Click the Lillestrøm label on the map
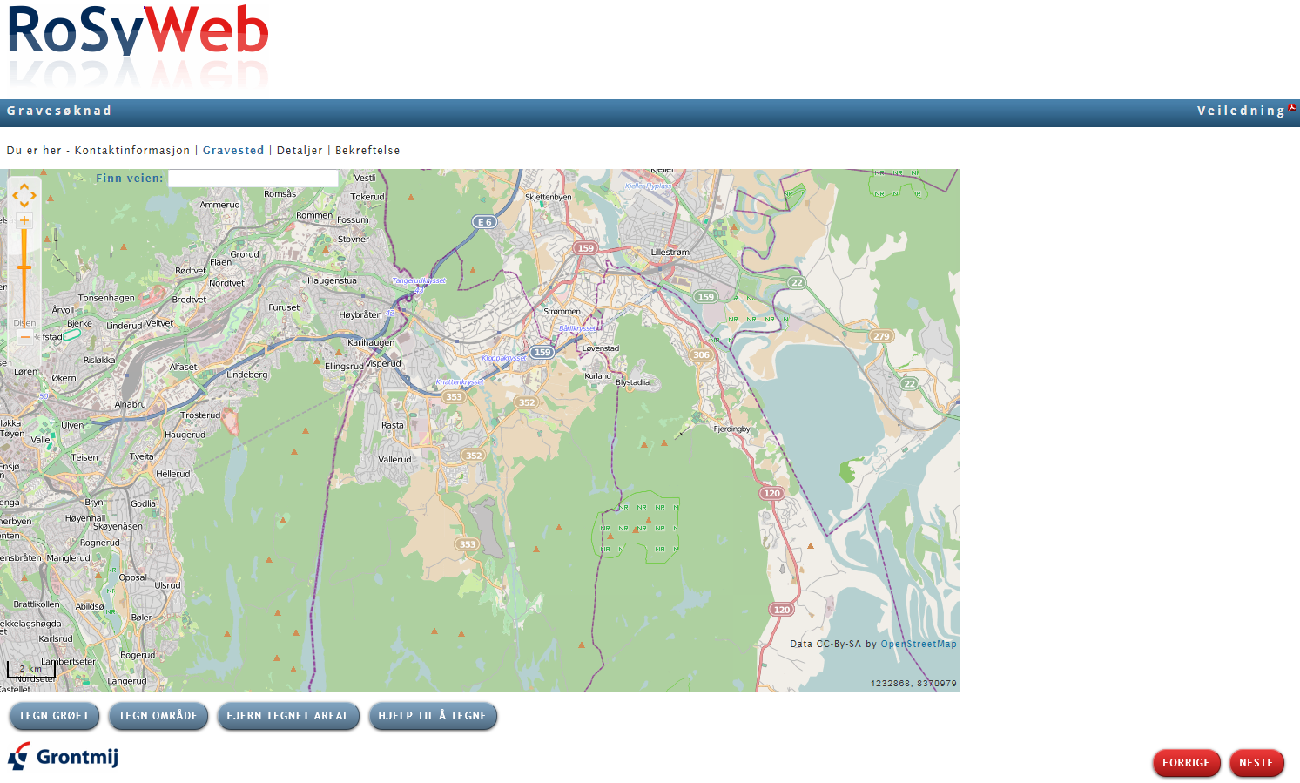1300x783 pixels. 670,252
